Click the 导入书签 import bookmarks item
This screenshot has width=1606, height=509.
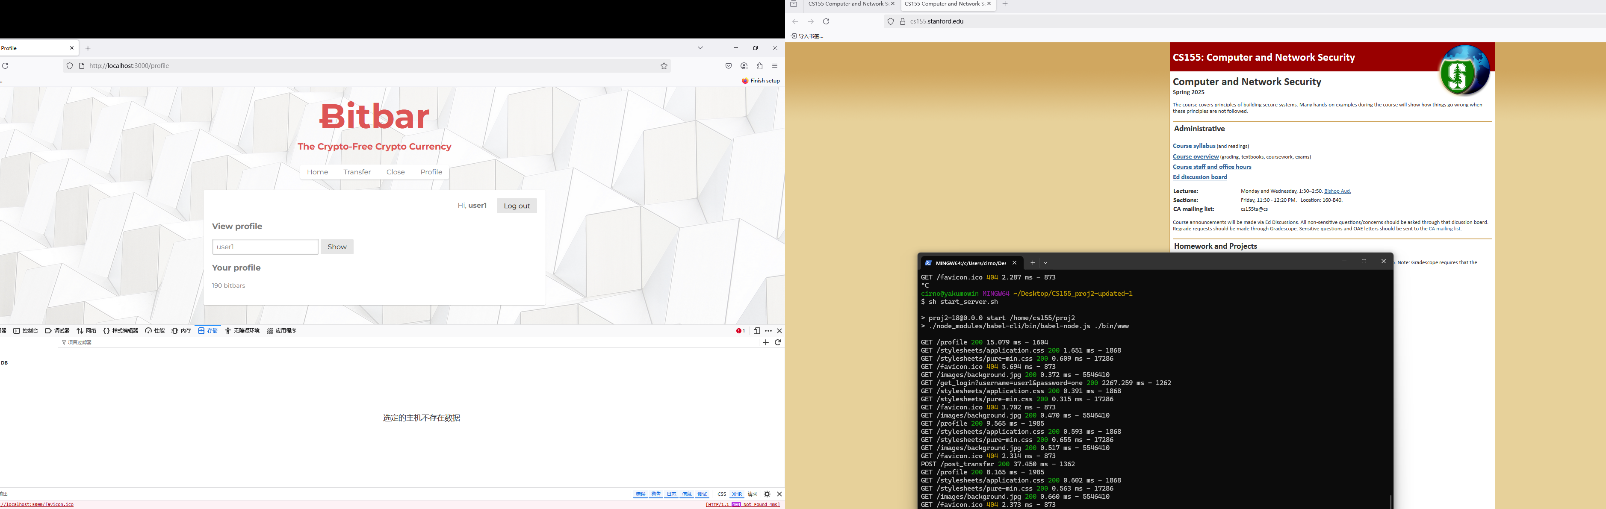[807, 36]
